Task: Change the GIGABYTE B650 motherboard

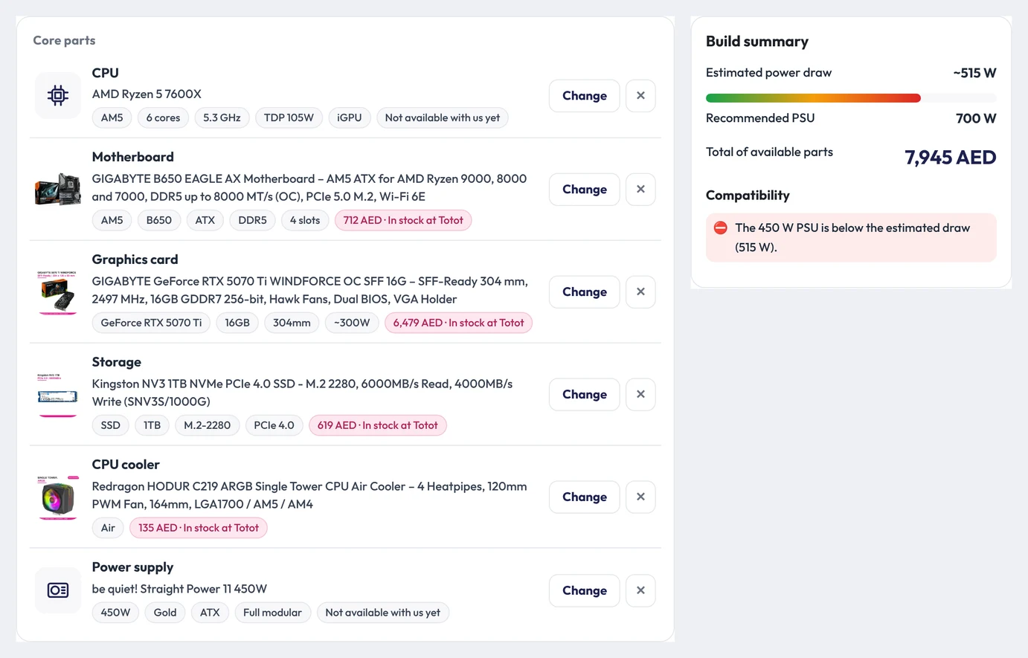Action: click(x=584, y=190)
